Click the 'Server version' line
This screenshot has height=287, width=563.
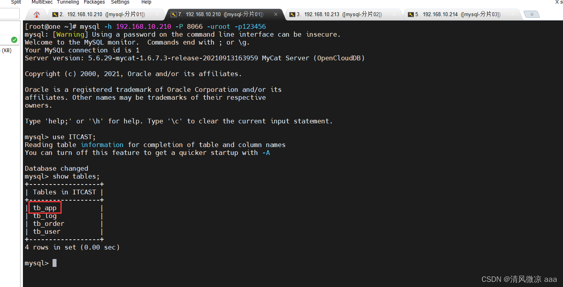(195, 58)
